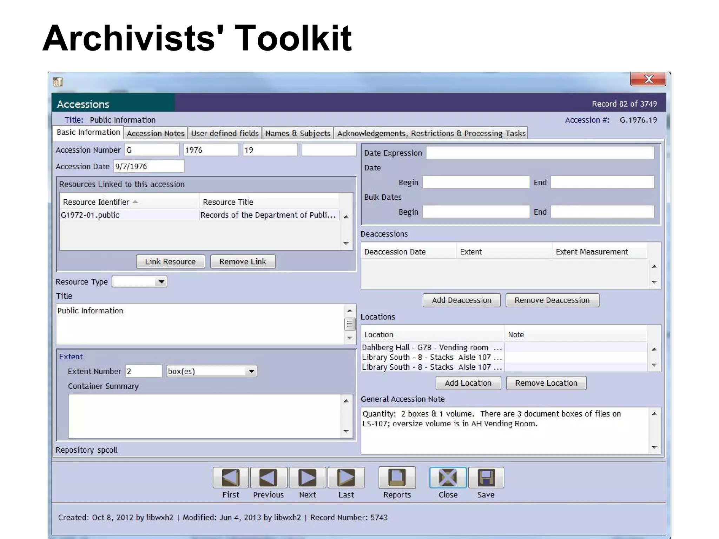The height and width of the screenshot is (539, 719).
Task: Click Container Summary scroll down arrow
Action: tap(346, 431)
